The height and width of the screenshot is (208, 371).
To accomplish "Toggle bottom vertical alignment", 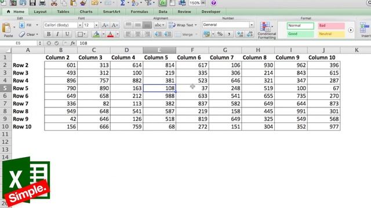I will click(147, 25).
